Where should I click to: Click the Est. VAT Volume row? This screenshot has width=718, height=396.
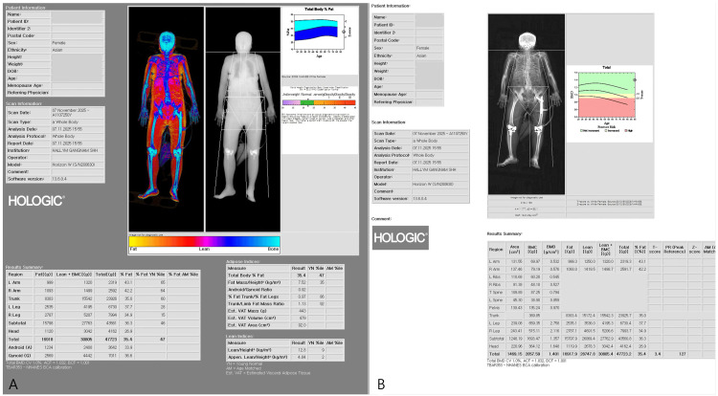[x=285, y=319]
